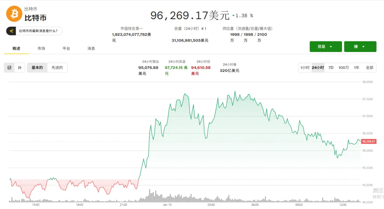Click the 95.500K price axis label

(368, 168)
